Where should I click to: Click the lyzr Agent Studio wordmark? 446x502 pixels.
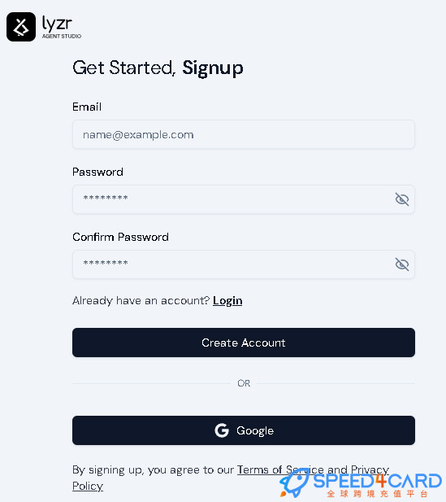coord(62,28)
